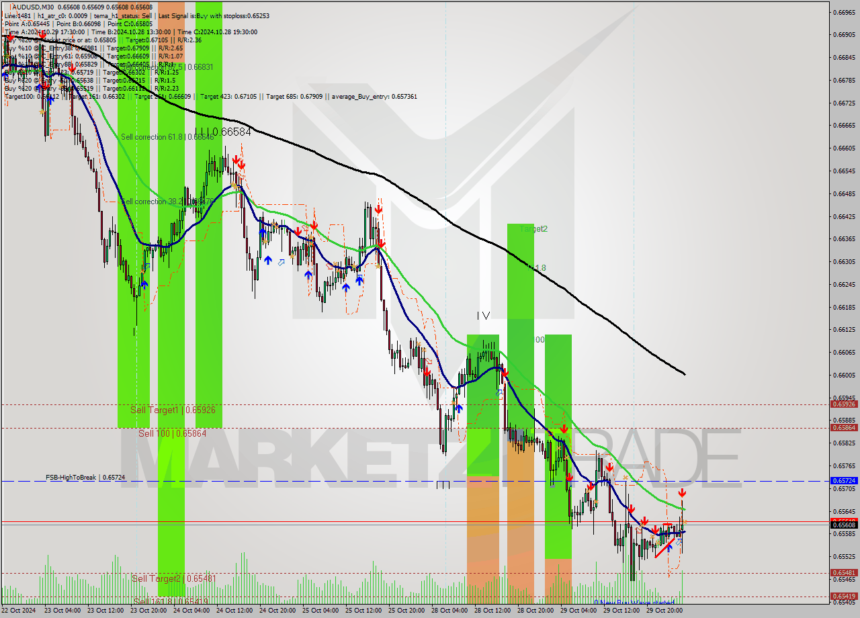
Task: Click the 0.66065 price axis value
Action: point(844,353)
